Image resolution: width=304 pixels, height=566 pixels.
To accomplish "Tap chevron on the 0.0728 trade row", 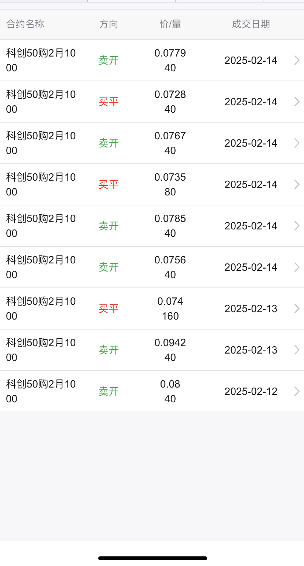I will (x=297, y=102).
